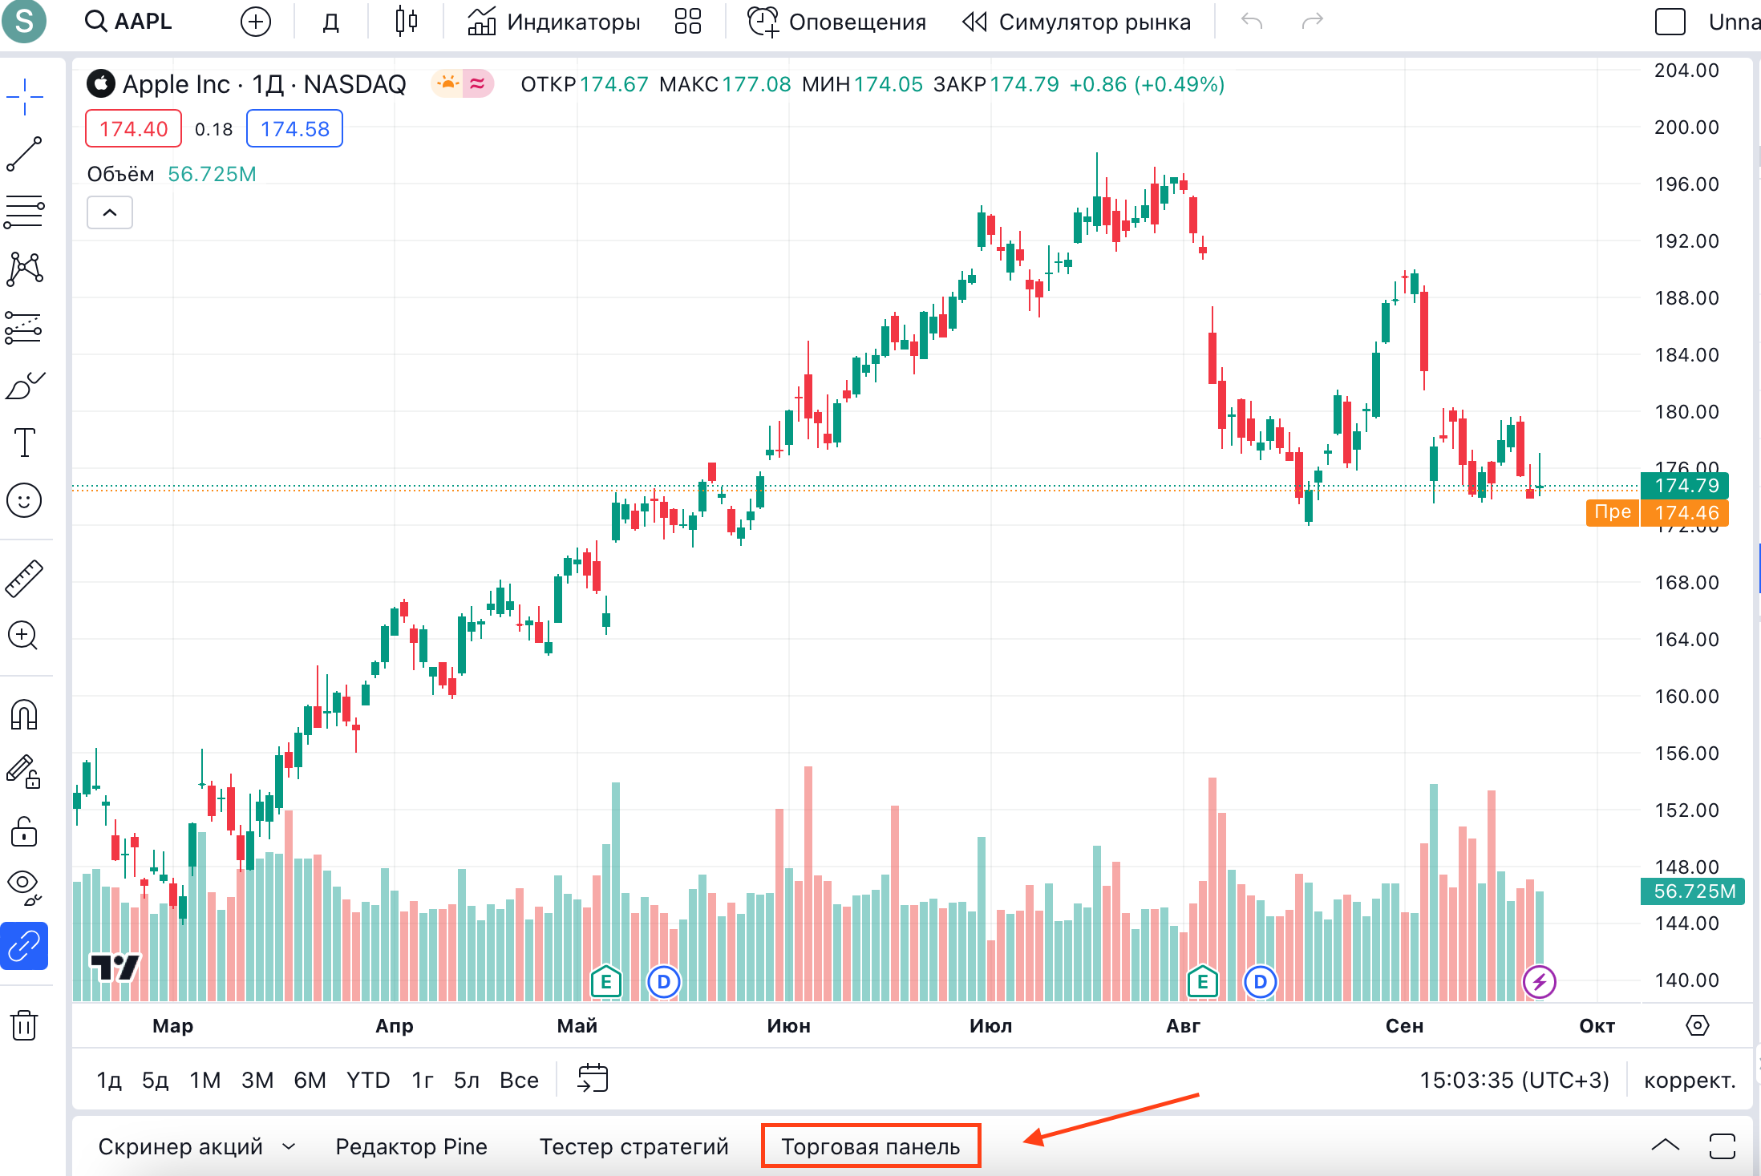Open the AAPL symbol search
The height and width of the screenshot is (1176, 1761).
tap(128, 22)
